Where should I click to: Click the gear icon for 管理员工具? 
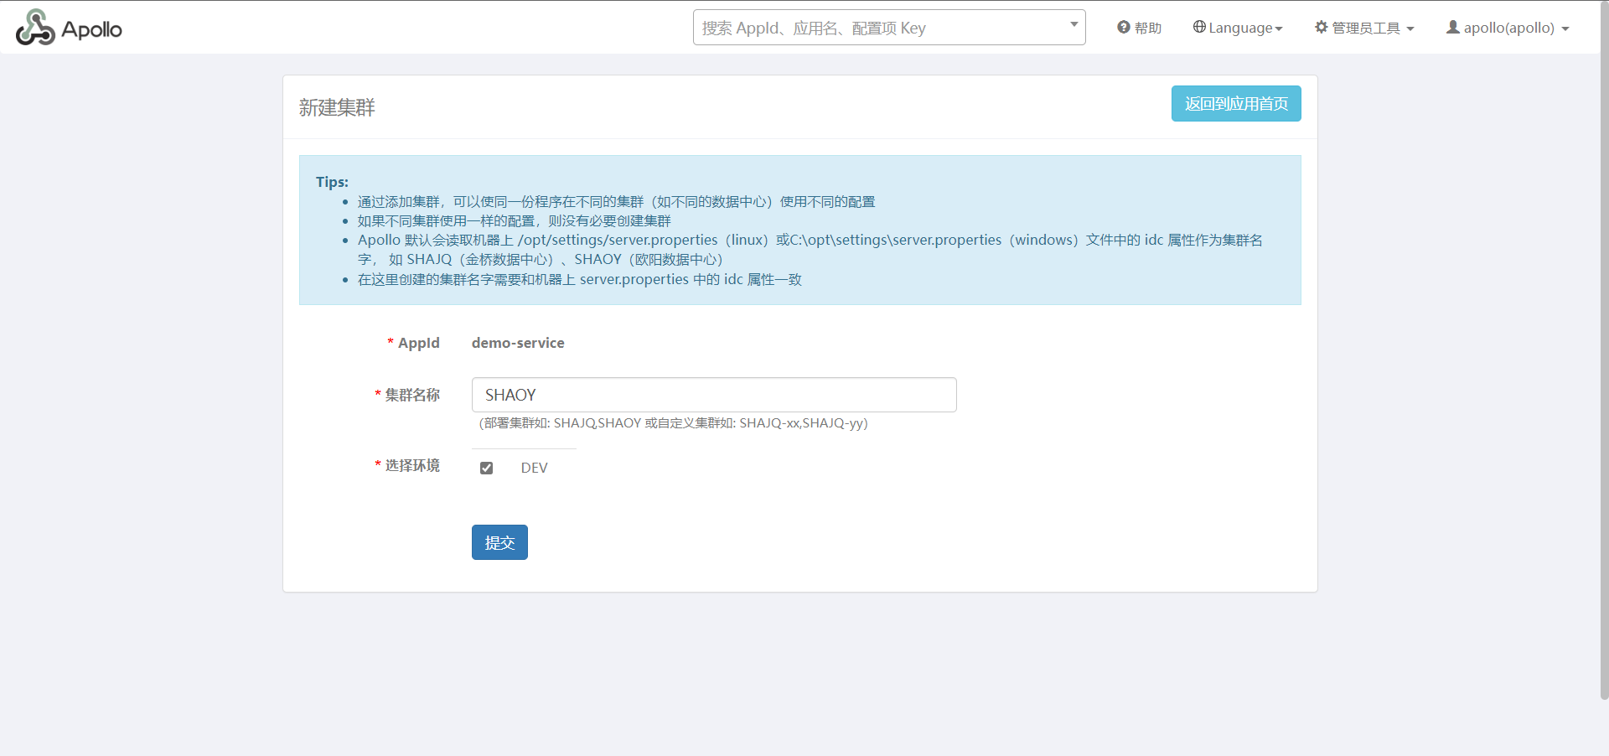(1322, 28)
